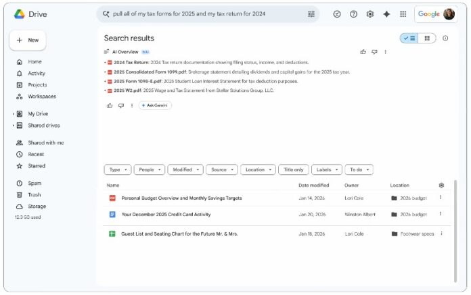Screen dimensions: 471x295
Task: Expand the My Drive tree arrow
Action: click(x=14, y=114)
